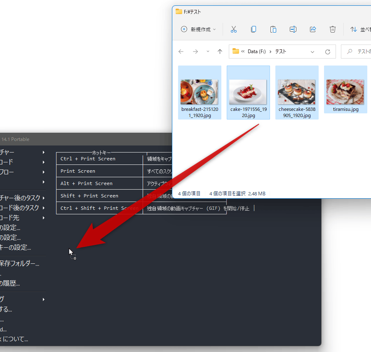This screenshot has width=371, height=352.
Task: Open the キャプチャー後のタスク submenu
Action: [23, 198]
